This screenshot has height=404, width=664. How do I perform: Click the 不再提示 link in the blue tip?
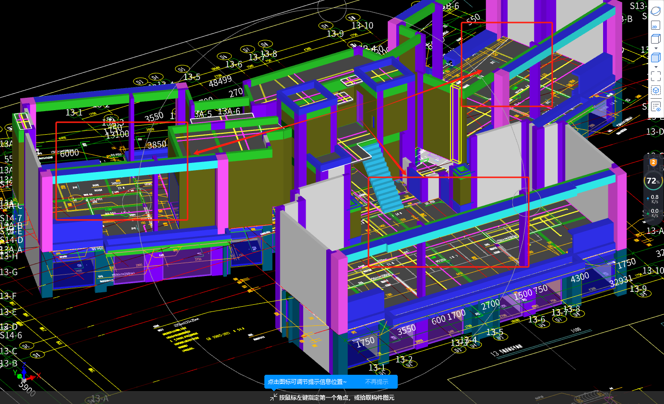click(x=377, y=382)
